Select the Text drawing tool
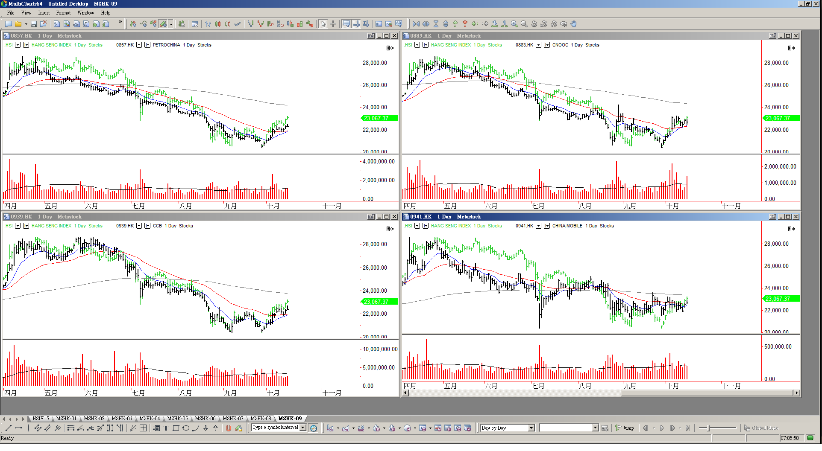This screenshot has height=451, width=822. (x=166, y=428)
